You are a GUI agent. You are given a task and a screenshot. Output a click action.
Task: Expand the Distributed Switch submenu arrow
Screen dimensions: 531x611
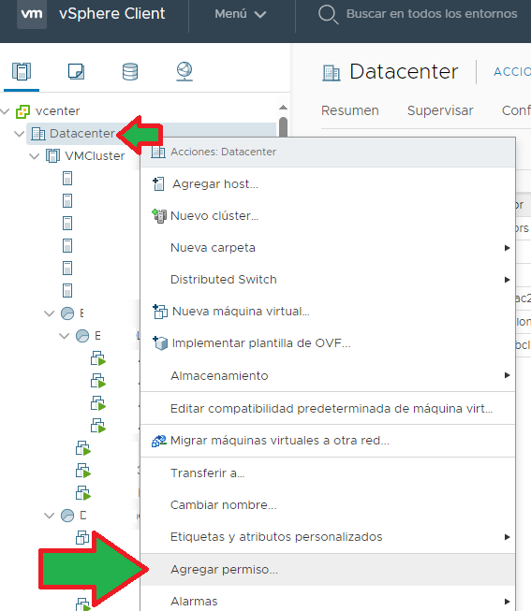507,280
